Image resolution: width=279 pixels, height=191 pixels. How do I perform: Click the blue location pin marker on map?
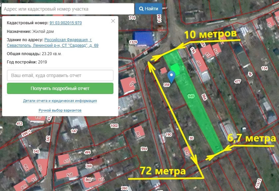coord(171,76)
